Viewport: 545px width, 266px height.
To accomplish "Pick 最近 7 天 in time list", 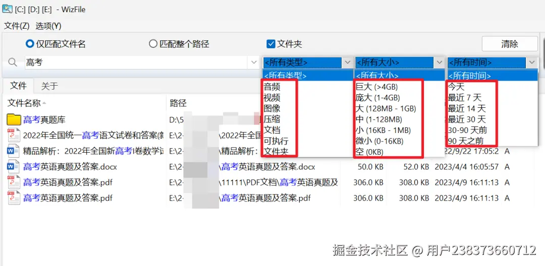I will click(465, 97).
